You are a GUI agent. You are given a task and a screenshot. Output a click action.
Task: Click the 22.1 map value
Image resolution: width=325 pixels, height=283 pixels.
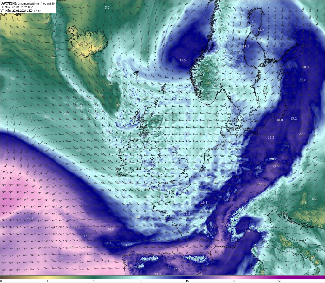30,218
